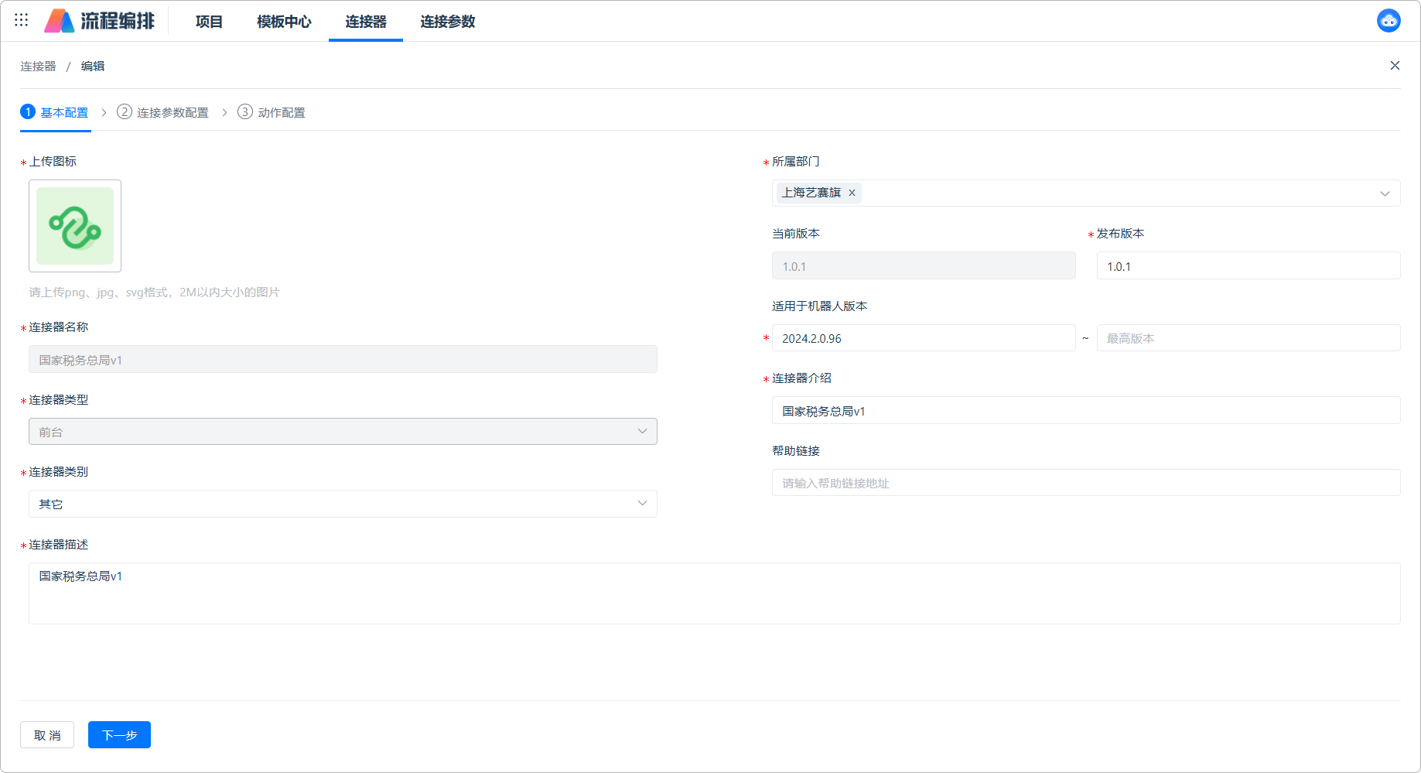Go to step 3 动作配置

pos(272,113)
